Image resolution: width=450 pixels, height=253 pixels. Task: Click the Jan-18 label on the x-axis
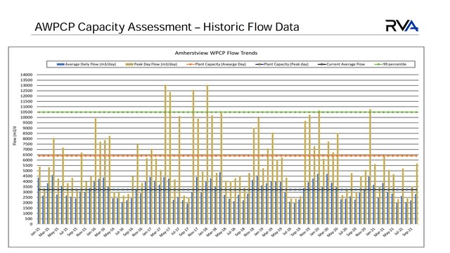(203, 231)
